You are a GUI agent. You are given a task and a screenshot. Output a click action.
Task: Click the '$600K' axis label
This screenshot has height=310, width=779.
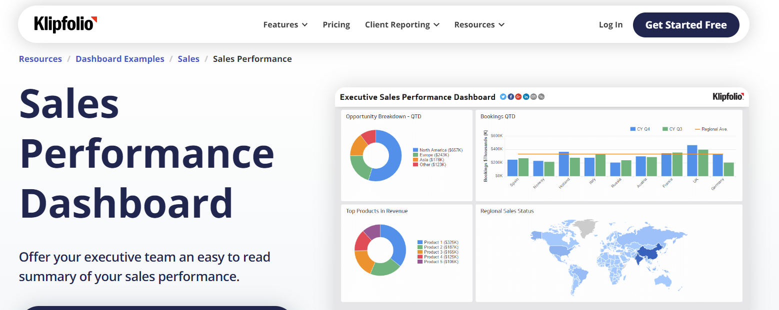coord(496,135)
